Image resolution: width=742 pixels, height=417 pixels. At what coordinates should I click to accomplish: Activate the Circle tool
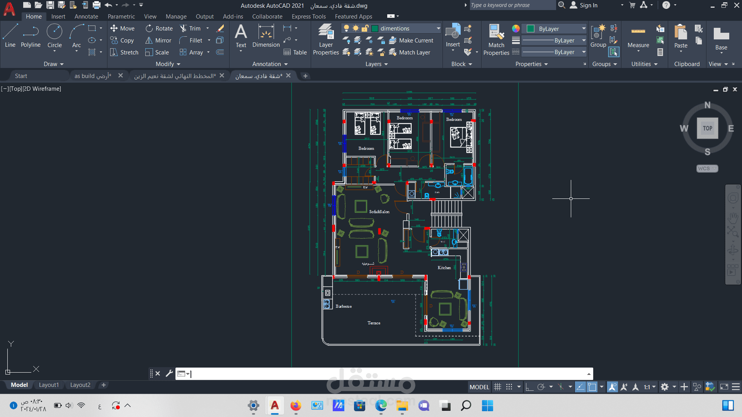[x=54, y=36]
